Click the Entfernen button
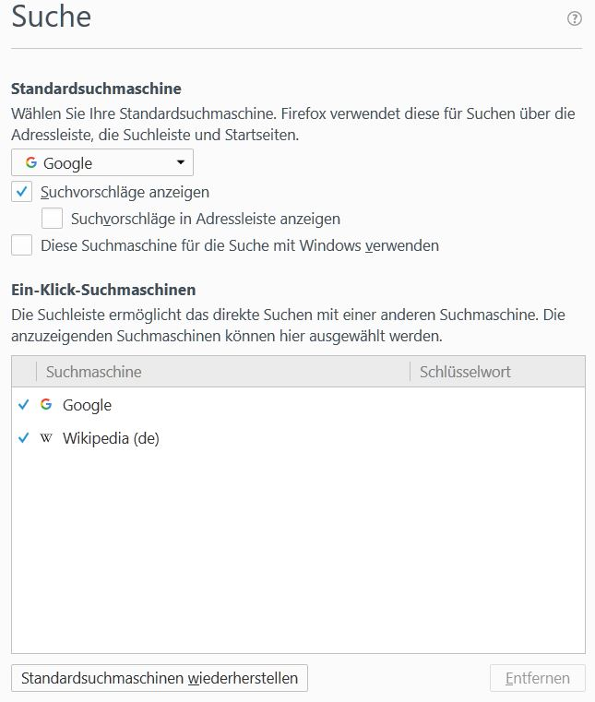Viewport: 595px width, 702px height. tap(537, 678)
